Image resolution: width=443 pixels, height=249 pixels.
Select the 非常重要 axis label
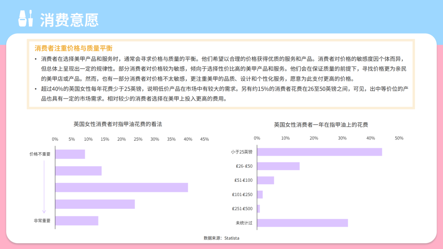pyautogui.click(x=42, y=221)
